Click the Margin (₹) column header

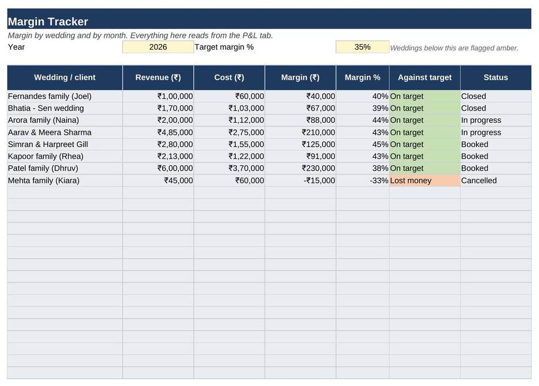click(x=300, y=78)
